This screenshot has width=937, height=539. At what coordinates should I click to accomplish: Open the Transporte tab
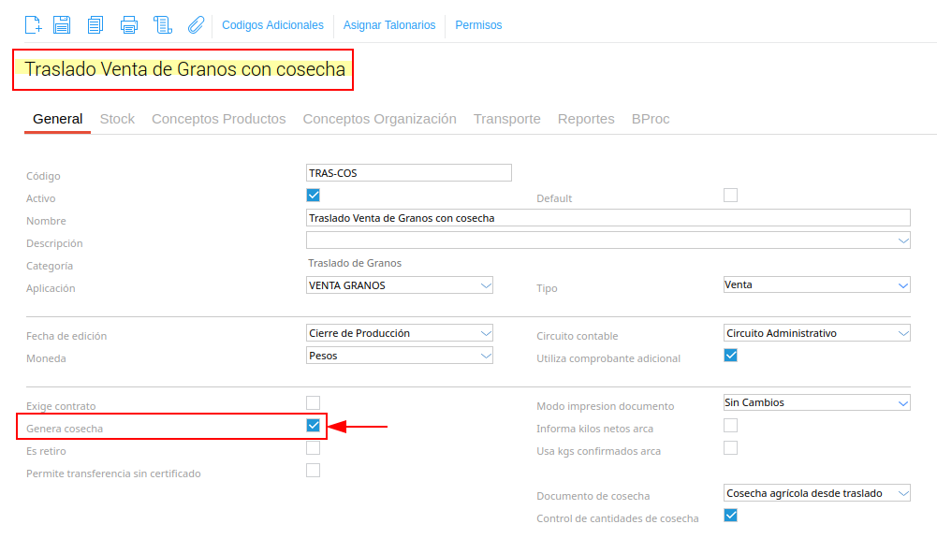(x=506, y=119)
